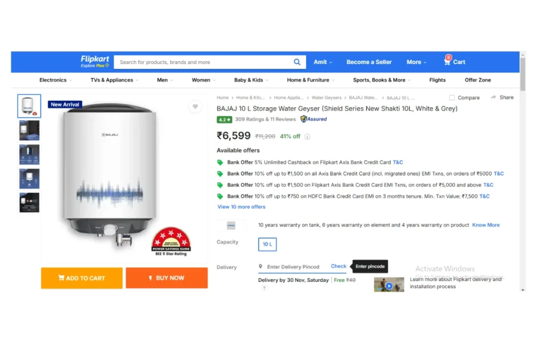Image resolution: width=537 pixels, height=358 pixels.
Task: Open the Flights menu item
Action: point(437,80)
